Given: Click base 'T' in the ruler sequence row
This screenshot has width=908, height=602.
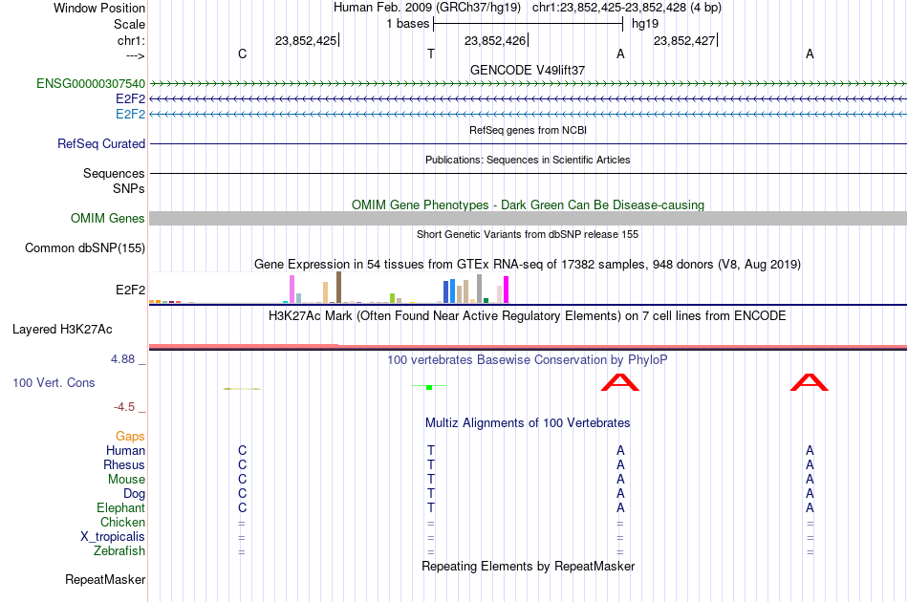Looking at the screenshot, I should 431,54.
